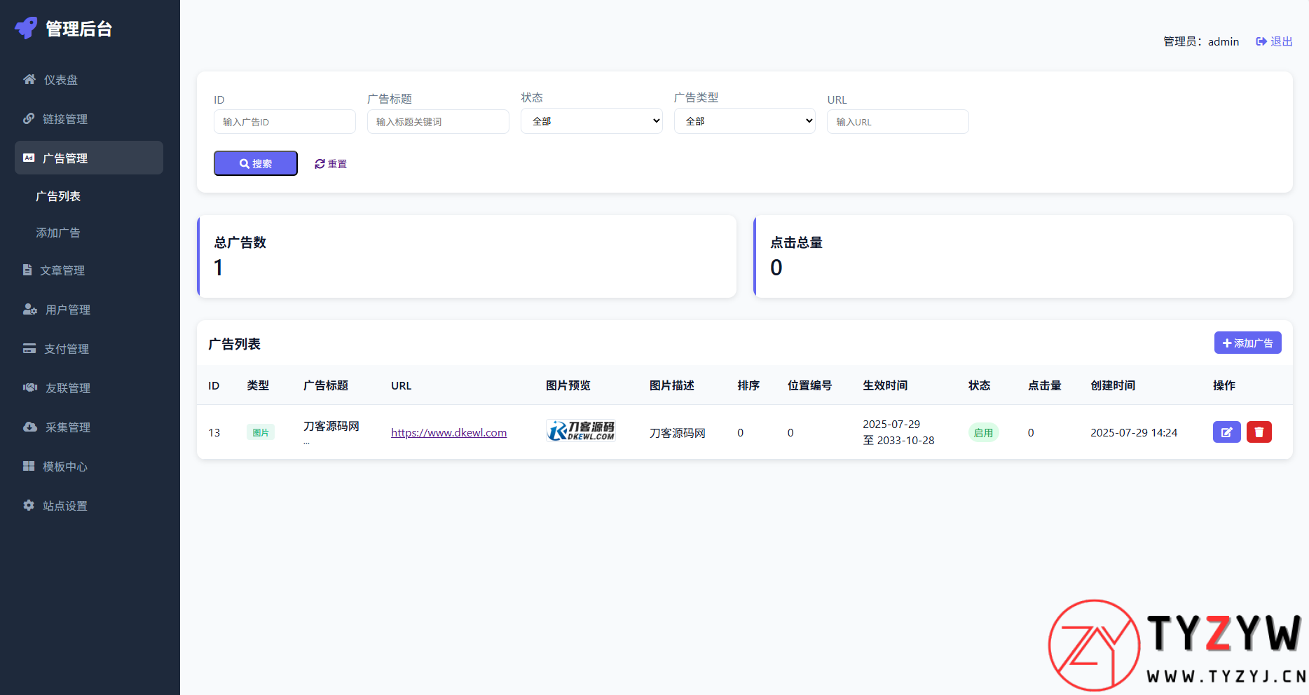Open the 广告类型 ad type dropdown
1309x695 pixels.
744,121
